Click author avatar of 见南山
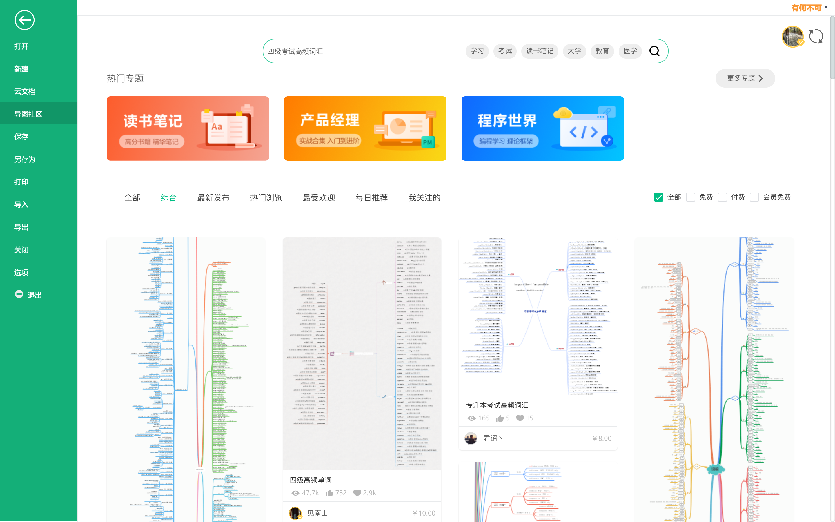This screenshot has height=522, width=835. tap(295, 513)
